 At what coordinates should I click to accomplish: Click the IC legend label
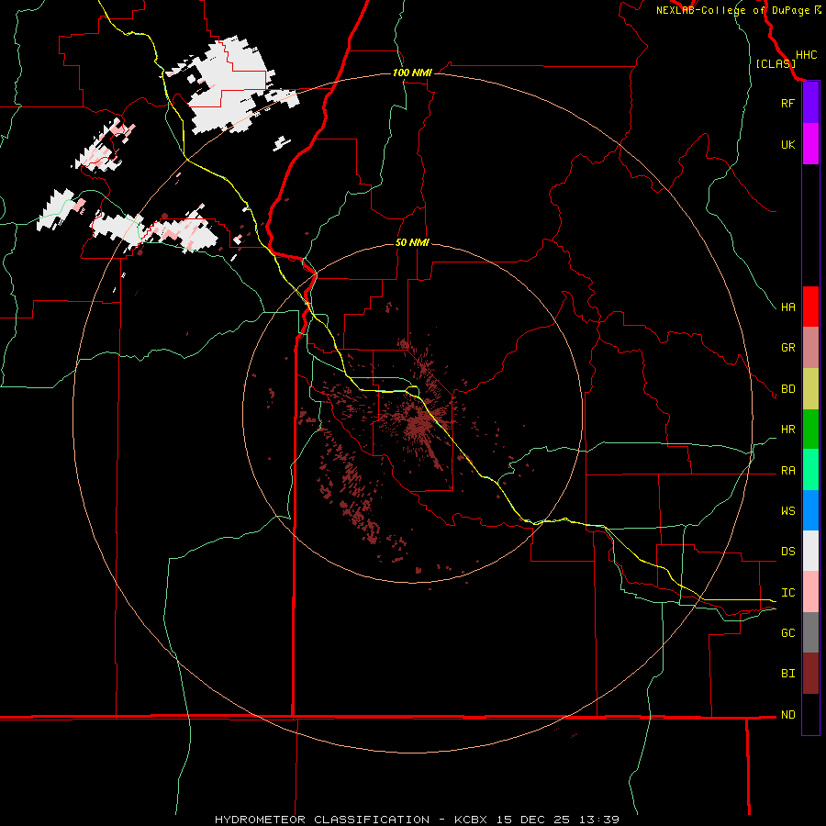[x=787, y=592]
